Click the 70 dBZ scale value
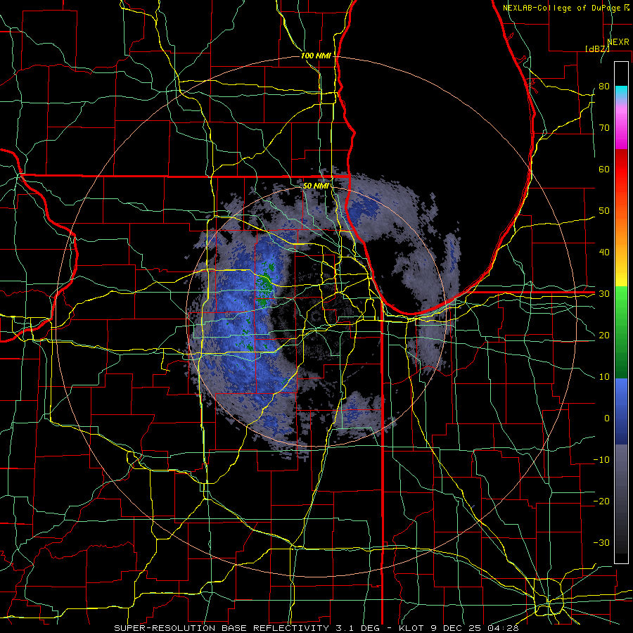 coord(604,127)
